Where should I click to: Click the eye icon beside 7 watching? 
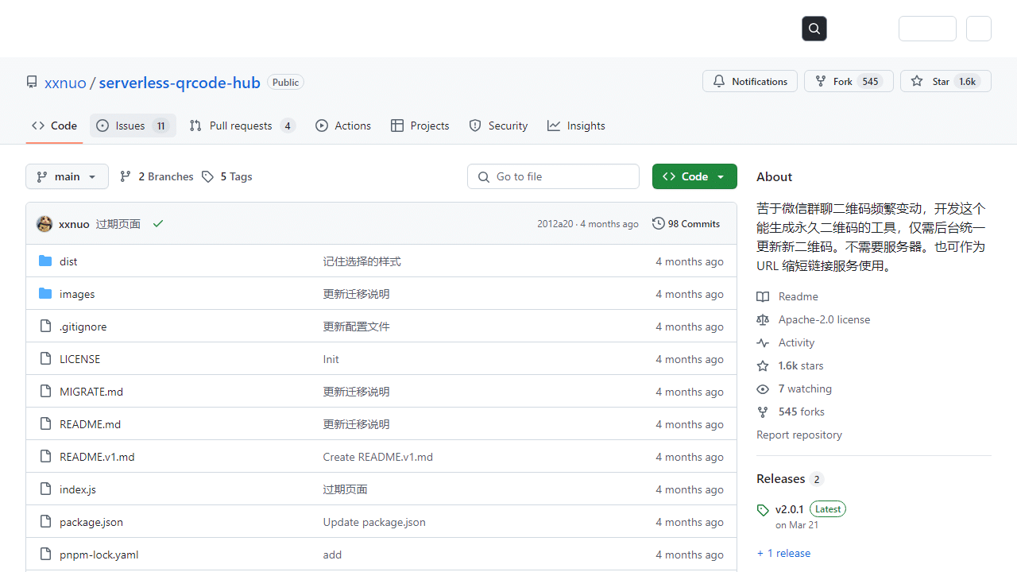(763, 388)
